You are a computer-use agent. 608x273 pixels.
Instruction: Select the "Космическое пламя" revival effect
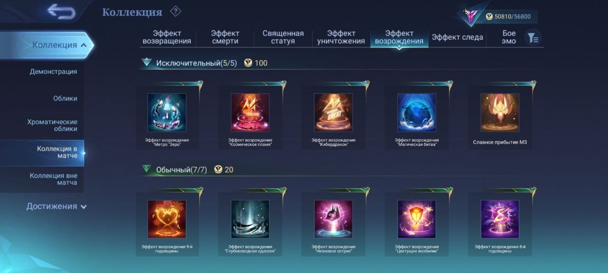click(x=250, y=112)
